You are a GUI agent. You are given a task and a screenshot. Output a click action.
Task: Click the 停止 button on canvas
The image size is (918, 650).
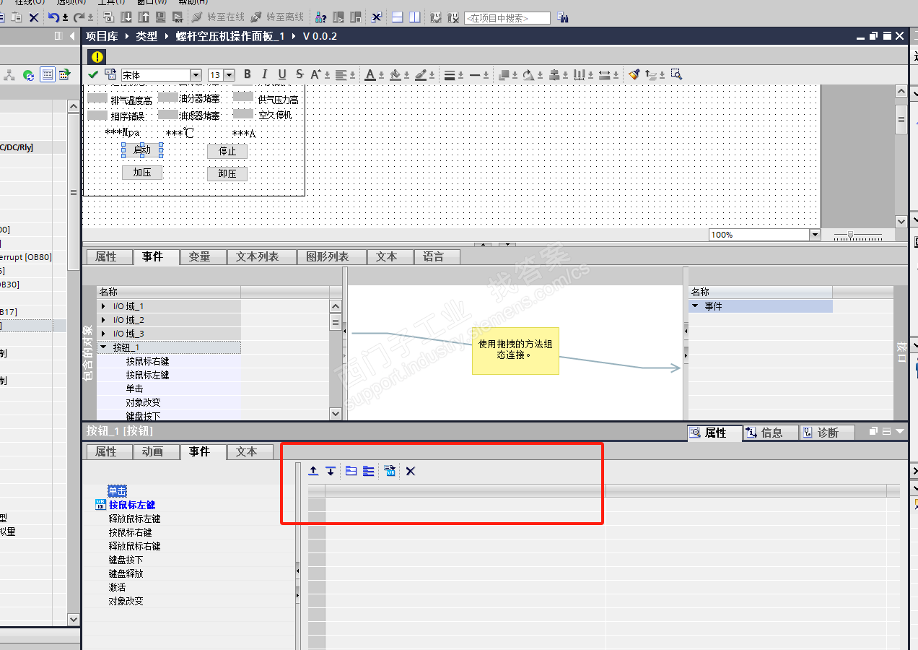tap(227, 152)
